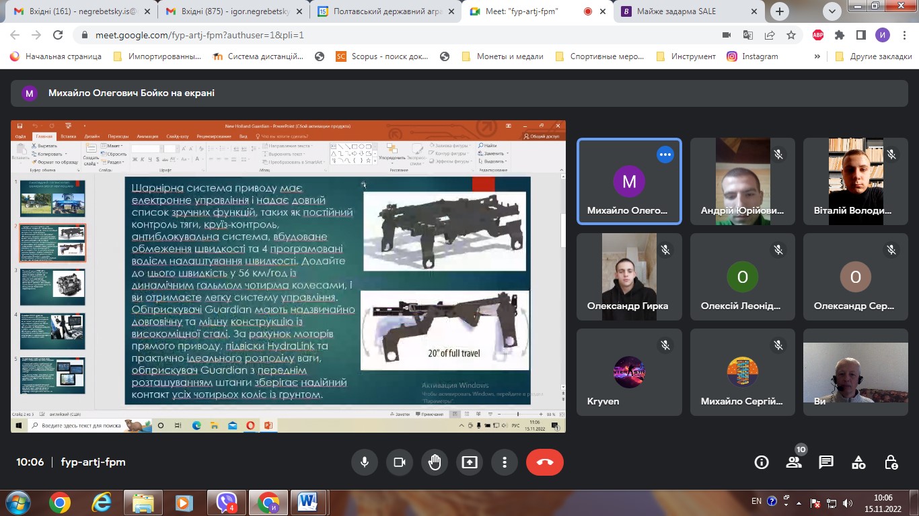Open the Начальная страница bookmark

point(56,56)
